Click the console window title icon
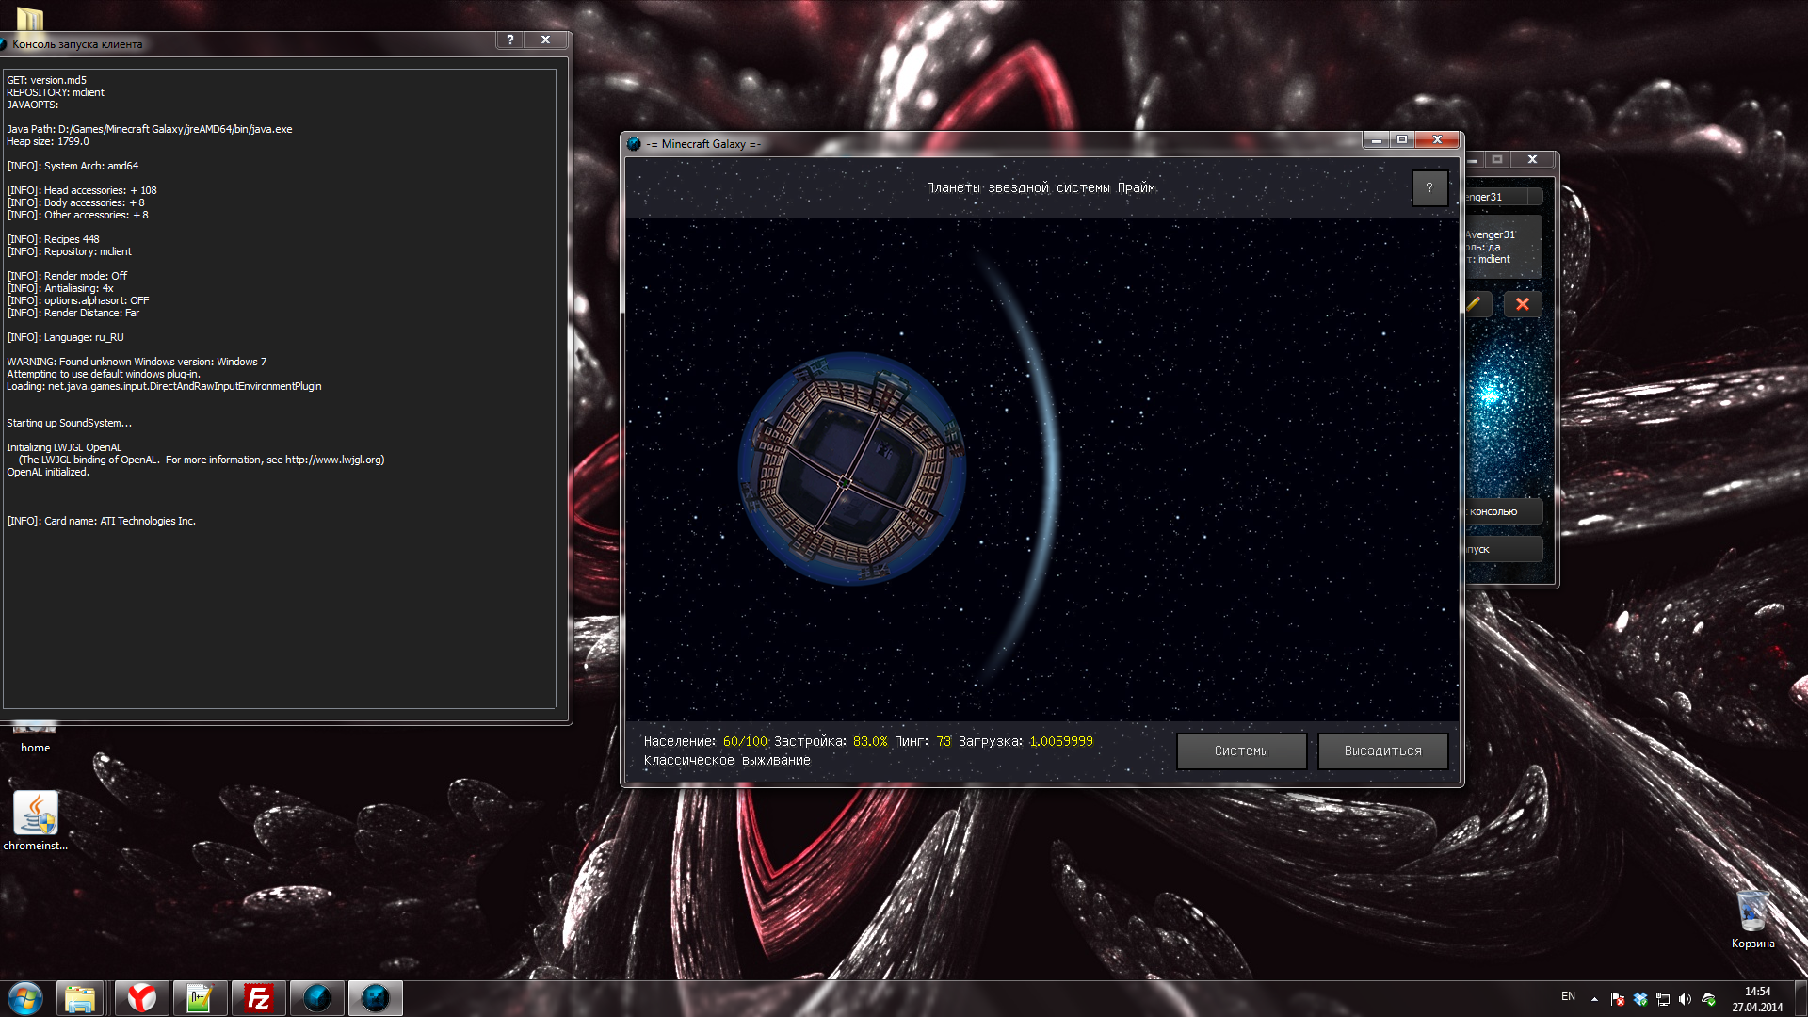This screenshot has width=1808, height=1017. (x=3, y=44)
